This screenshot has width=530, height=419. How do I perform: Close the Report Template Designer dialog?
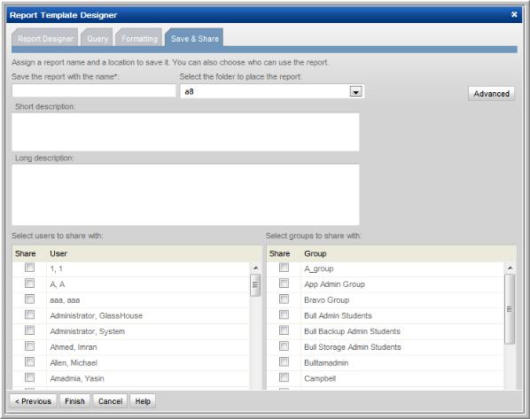514,14
